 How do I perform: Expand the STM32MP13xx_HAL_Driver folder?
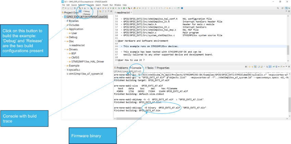[67, 62]
